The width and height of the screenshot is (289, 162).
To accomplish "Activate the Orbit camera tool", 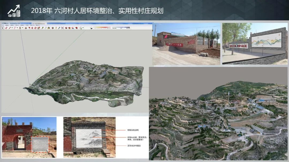I will tap(53, 28).
